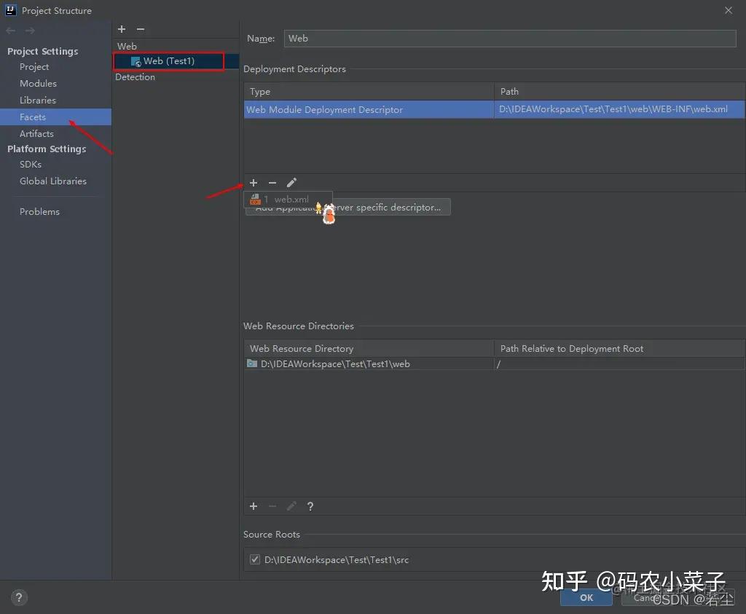Click inside the Name input field
Image resolution: width=746 pixels, height=614 pixels.
coord(510,38)
